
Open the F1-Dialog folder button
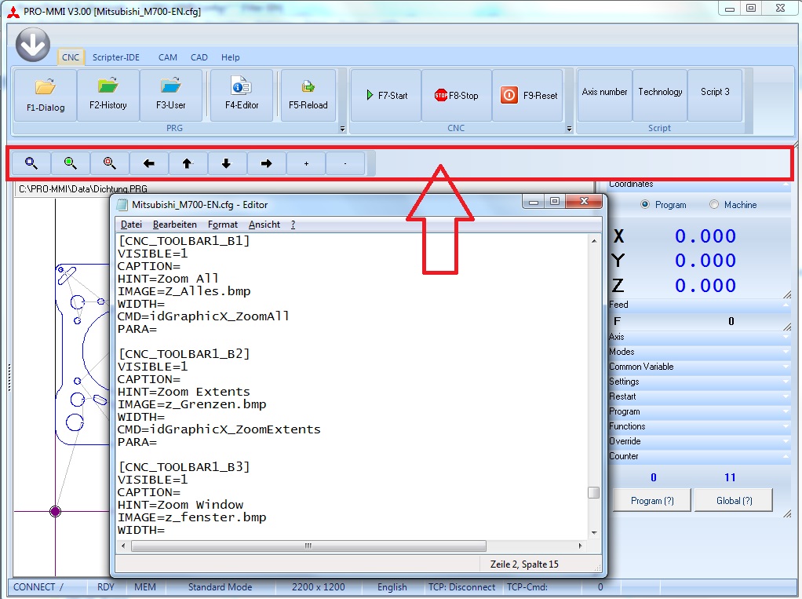pos(46,96)
